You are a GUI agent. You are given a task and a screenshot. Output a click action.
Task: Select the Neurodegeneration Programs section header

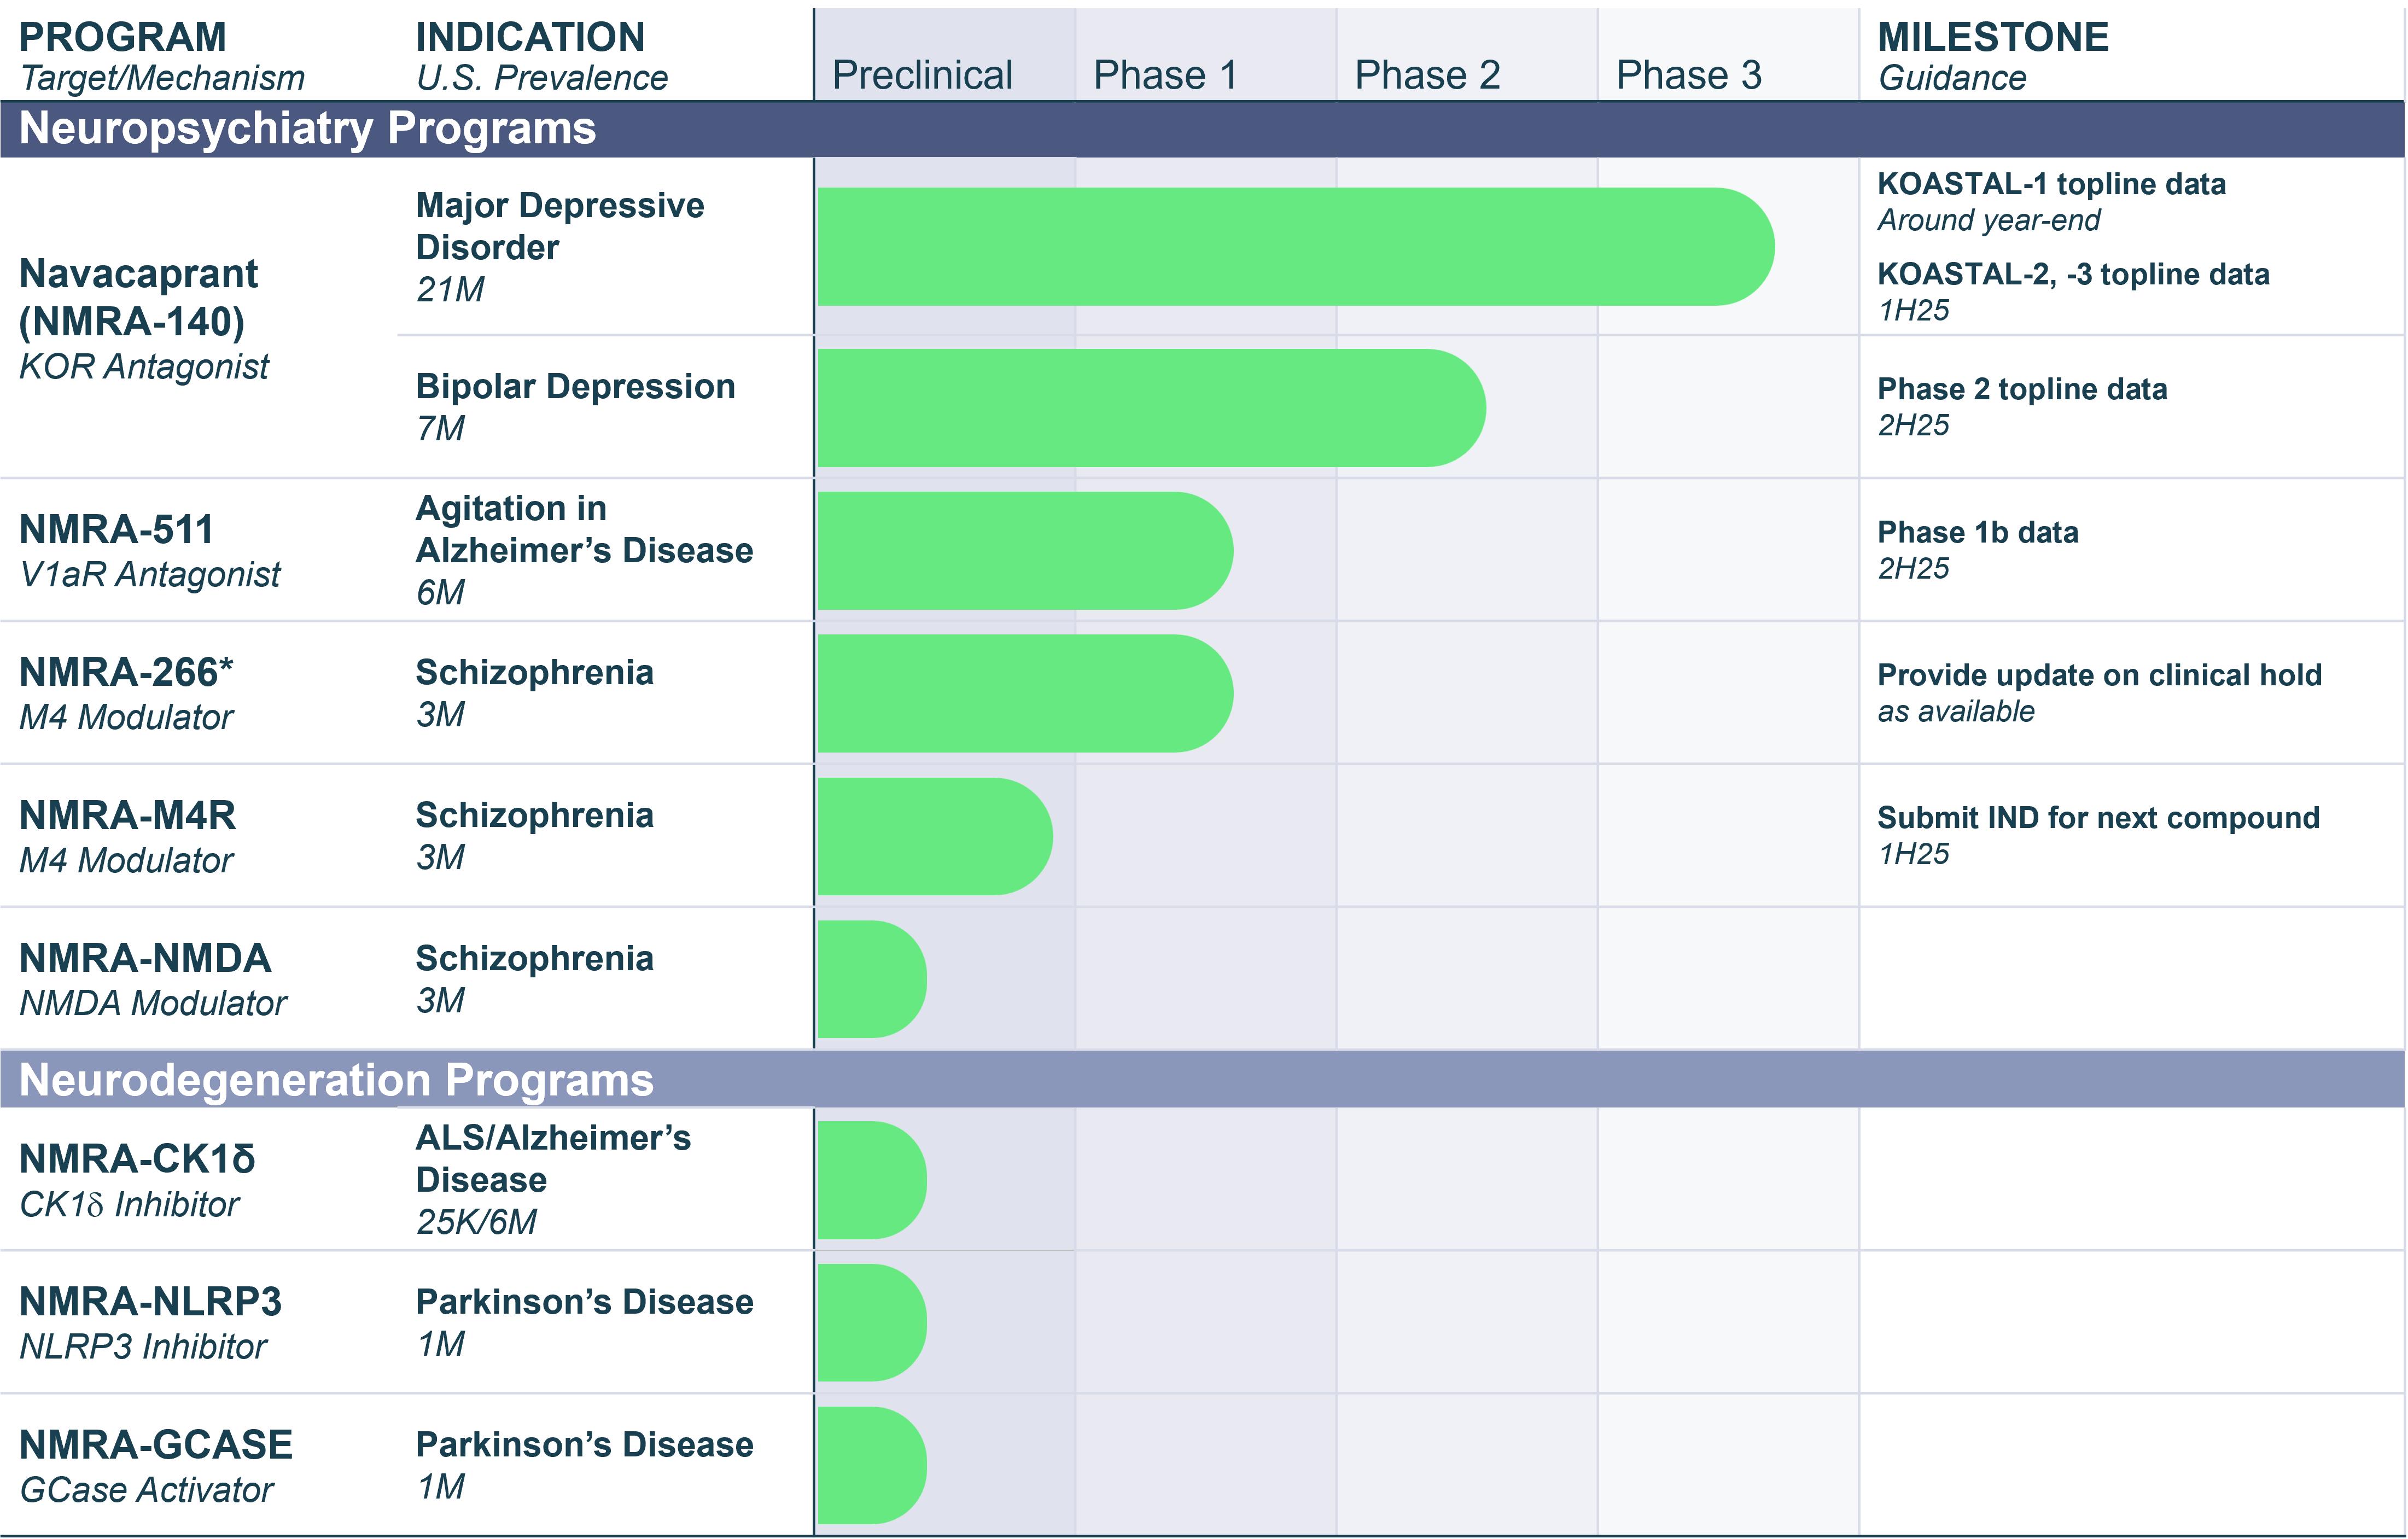click(336, 1080)
